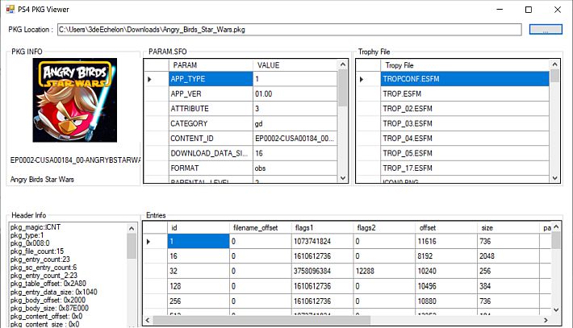Click the value gd for CATEGORY
The width and height of the screenshot is (573, 328).
click(x=295, y=123)
